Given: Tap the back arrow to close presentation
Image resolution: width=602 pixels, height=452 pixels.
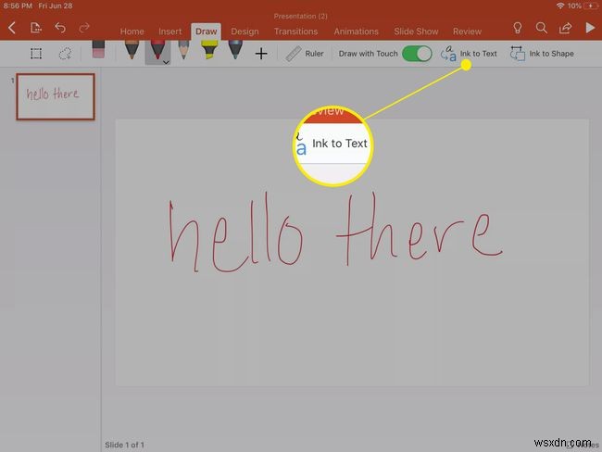Looking at the screenshot, I should point(12,28).
